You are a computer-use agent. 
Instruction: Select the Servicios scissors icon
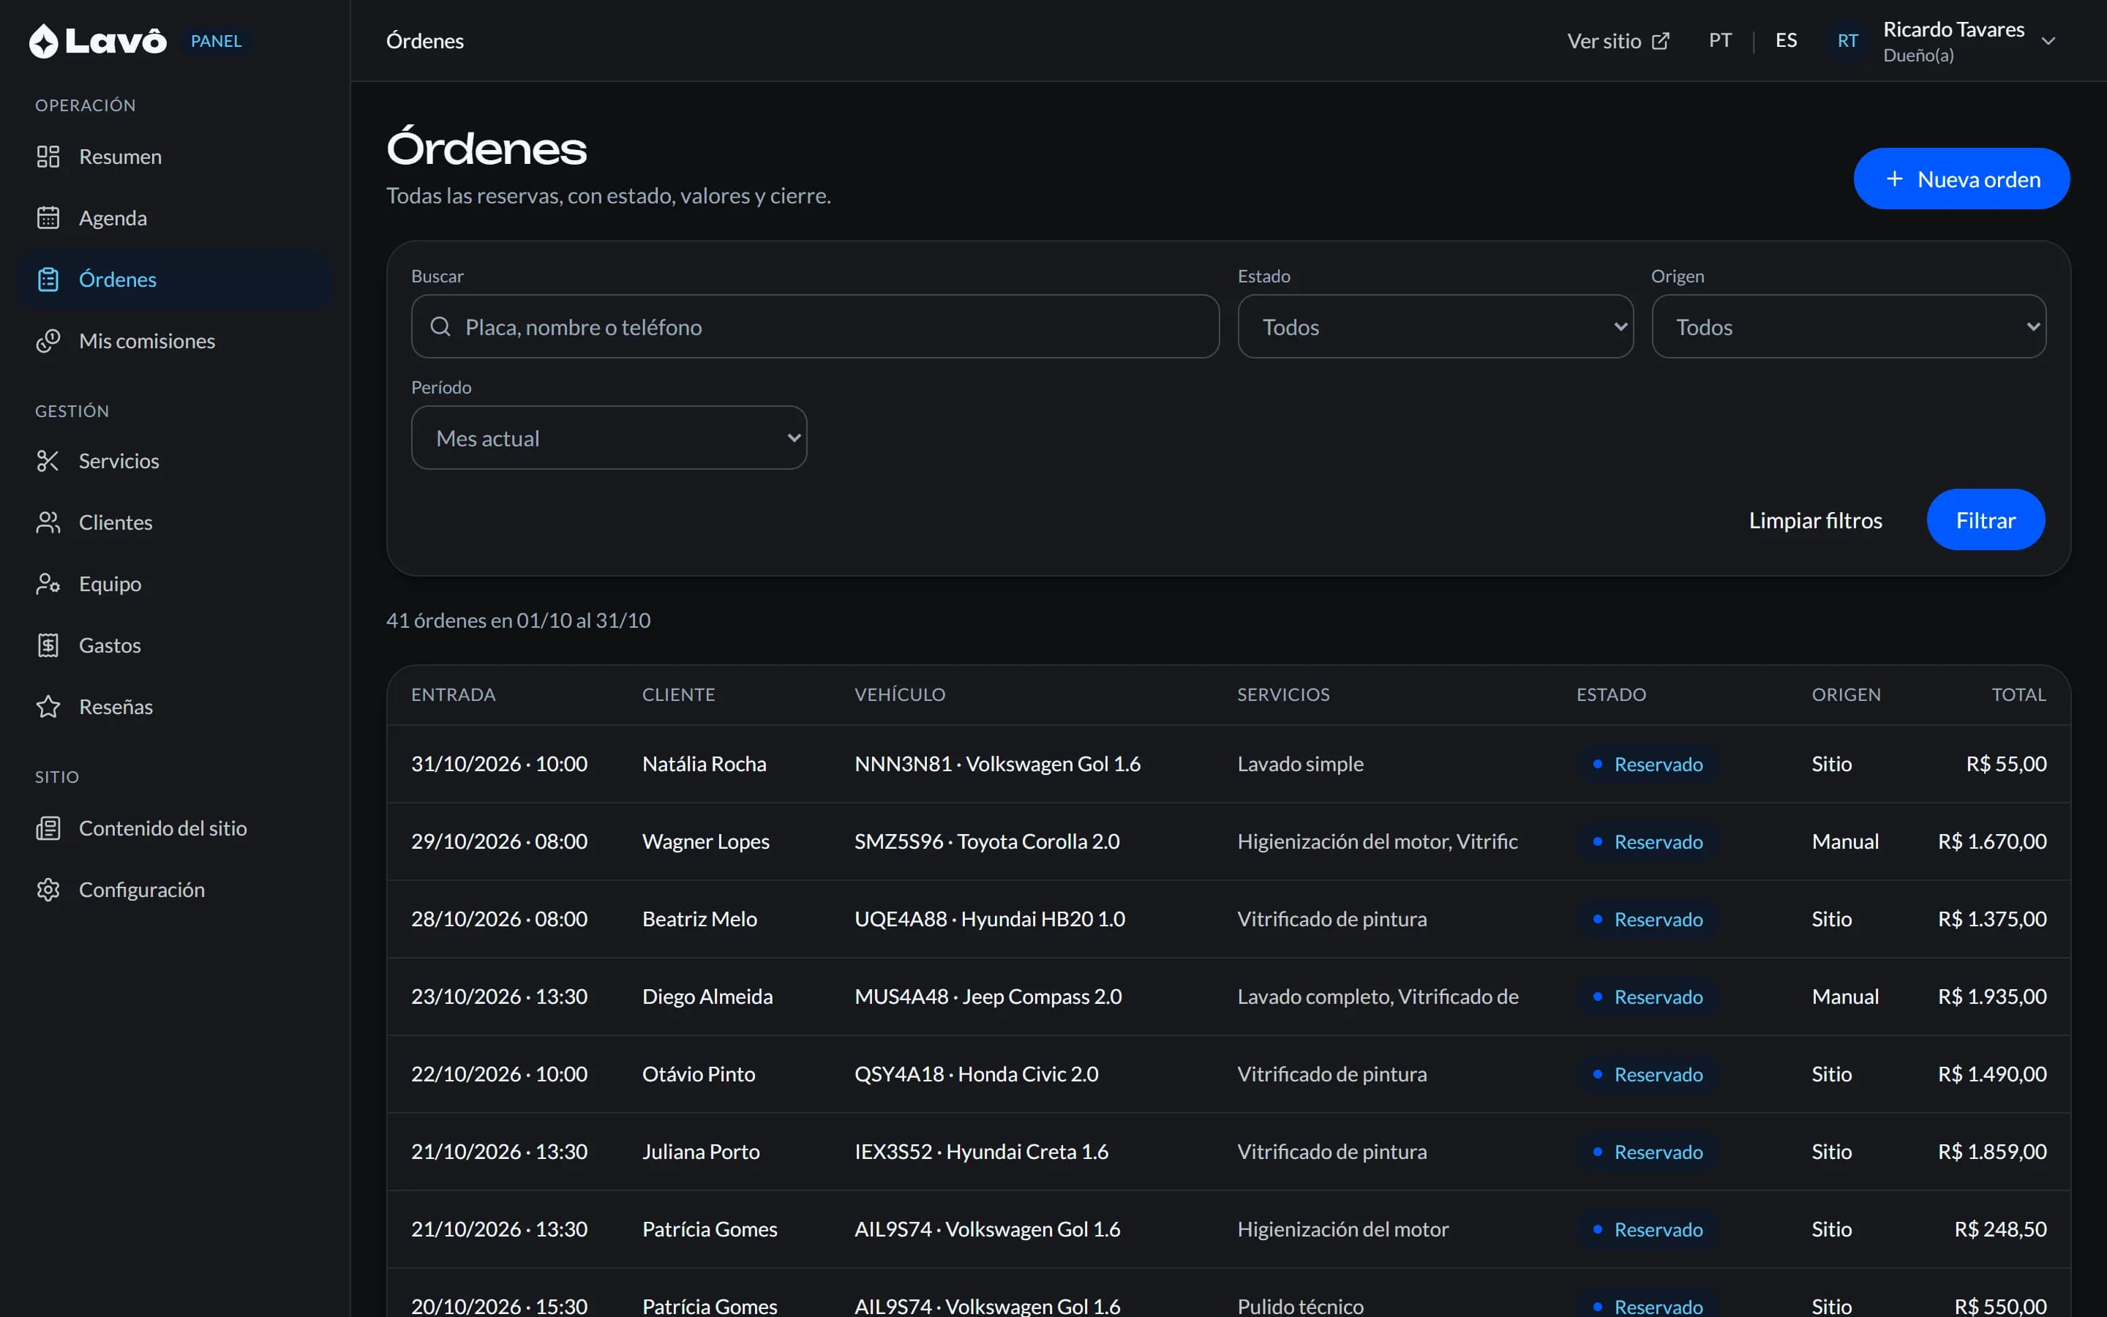(48, 461)
